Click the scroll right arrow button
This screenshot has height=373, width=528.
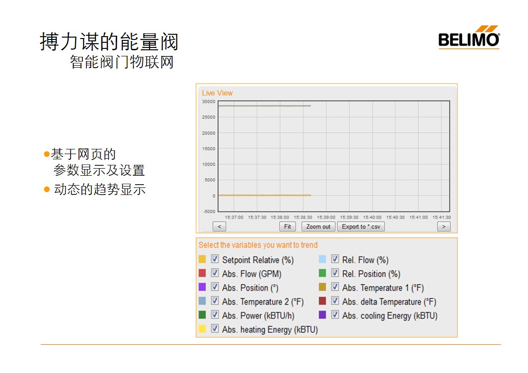click(443, 226)
